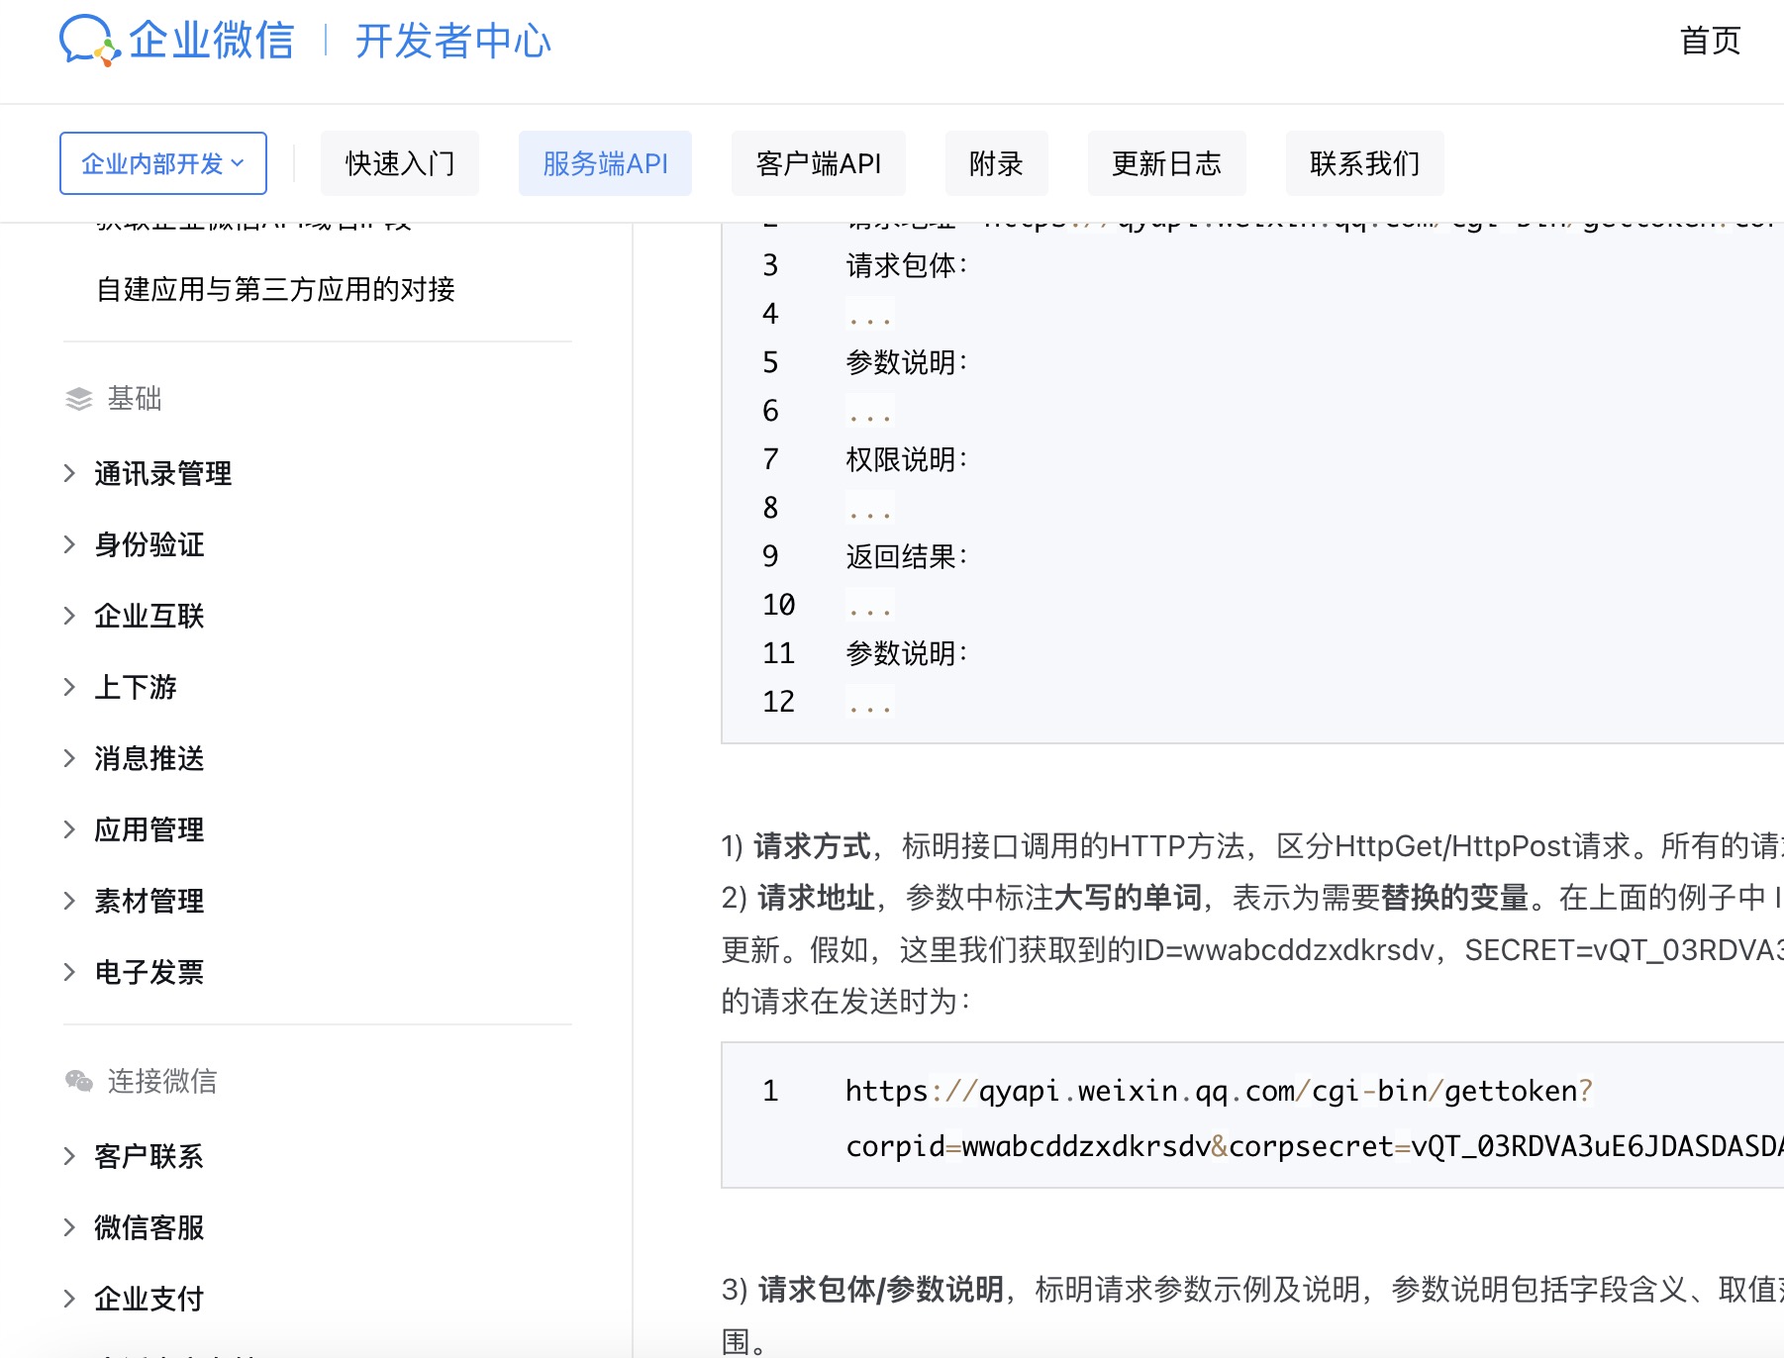Open the 企业内部开发 dropdown

163,163
